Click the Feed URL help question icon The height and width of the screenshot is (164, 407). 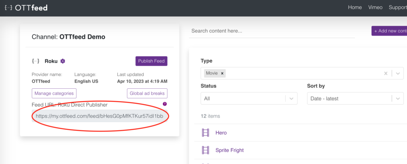[165, 104]
